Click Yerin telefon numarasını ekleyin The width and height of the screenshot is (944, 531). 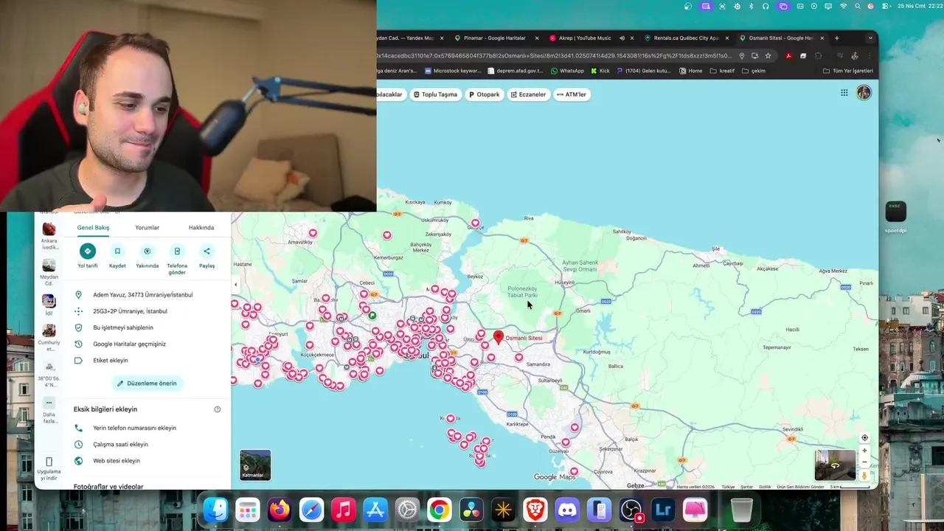pos(134,428)
